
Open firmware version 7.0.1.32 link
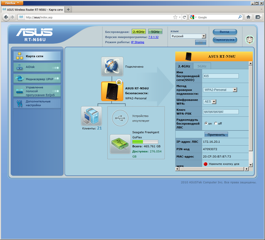click(153, 37)
